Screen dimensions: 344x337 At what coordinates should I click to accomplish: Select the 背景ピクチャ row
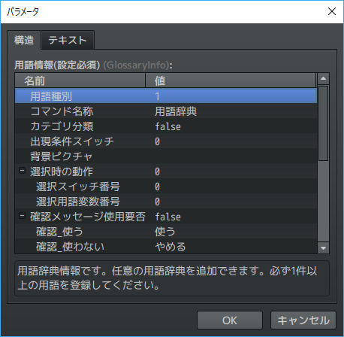(166, 156)
